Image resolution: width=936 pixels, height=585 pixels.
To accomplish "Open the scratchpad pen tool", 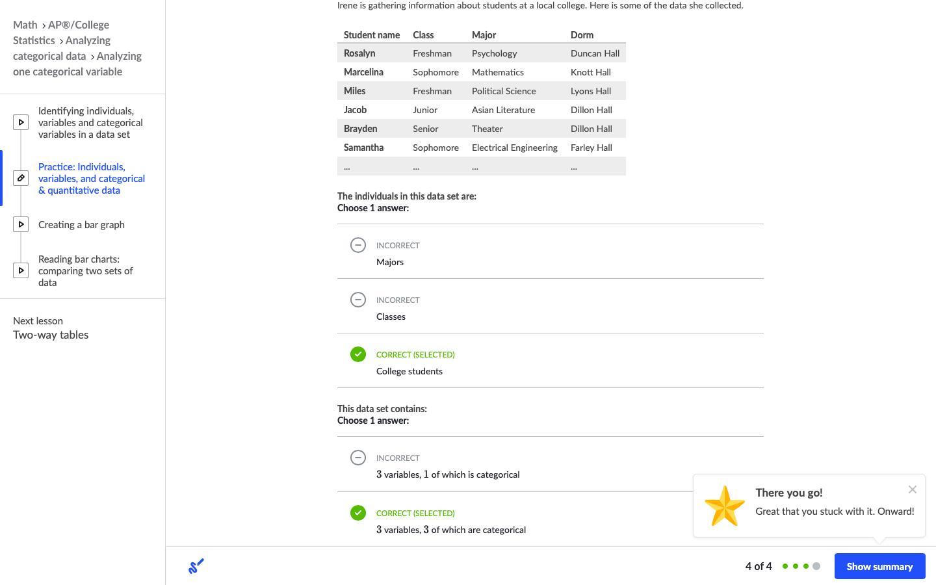I will [x=196, y=566].
